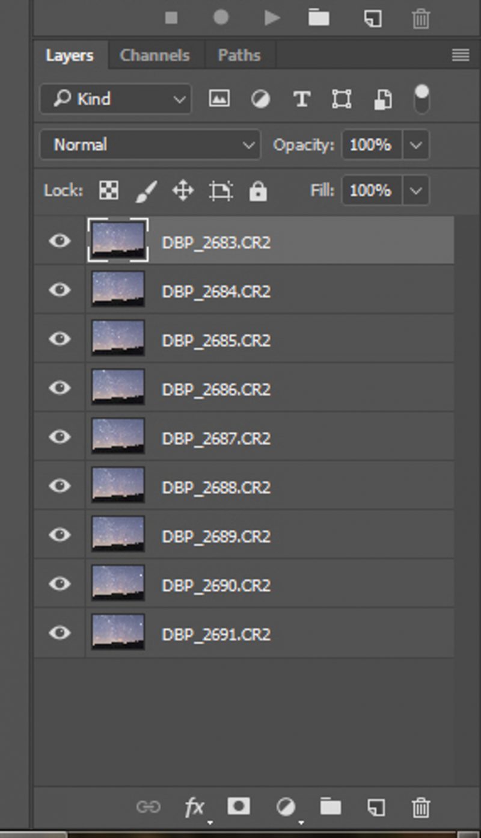
Task: Open the Opacity dropdown arrow
Action: pos(416,144)
